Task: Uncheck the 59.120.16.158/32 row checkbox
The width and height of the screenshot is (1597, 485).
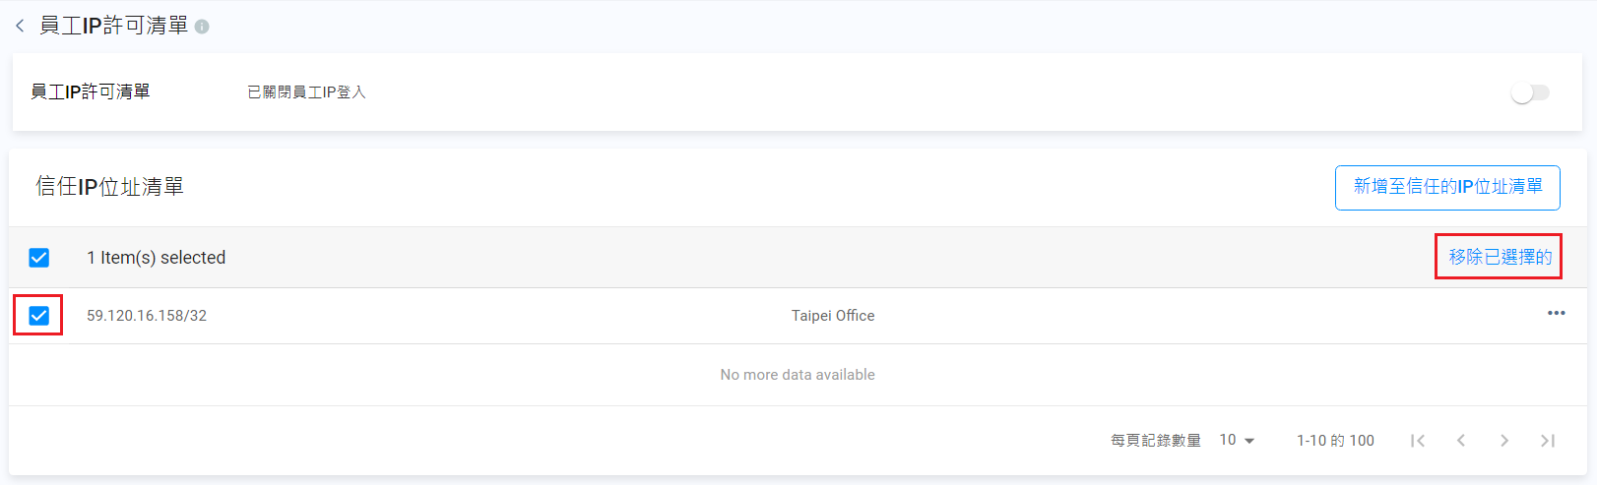Action: click(39, 316)
